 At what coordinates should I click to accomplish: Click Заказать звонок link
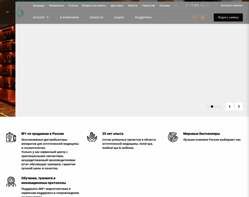click(x=232, y=5)
